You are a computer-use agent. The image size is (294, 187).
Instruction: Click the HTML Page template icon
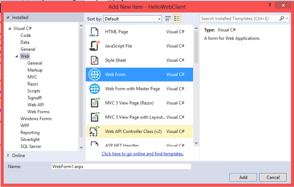point(94,32)
